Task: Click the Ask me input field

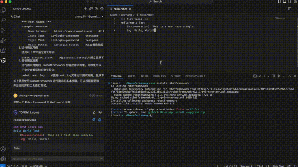Action: (55, 159)
